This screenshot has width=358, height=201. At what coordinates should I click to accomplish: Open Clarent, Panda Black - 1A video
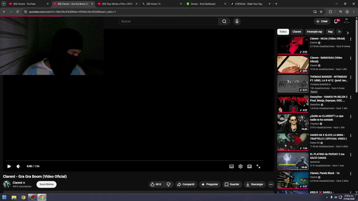(325, 173)
